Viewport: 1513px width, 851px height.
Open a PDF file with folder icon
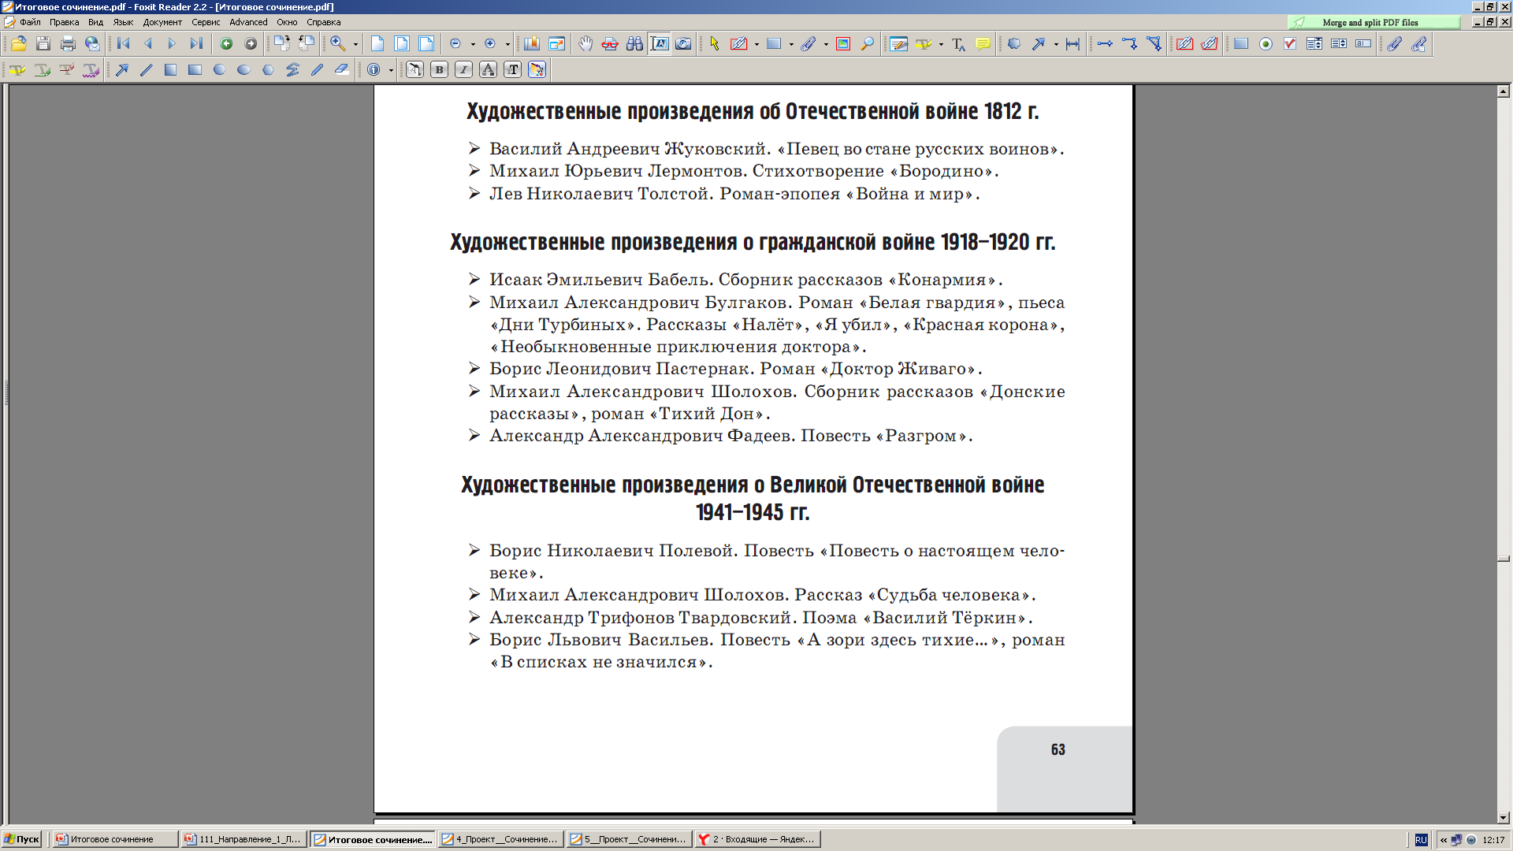(x=19, y=44)
